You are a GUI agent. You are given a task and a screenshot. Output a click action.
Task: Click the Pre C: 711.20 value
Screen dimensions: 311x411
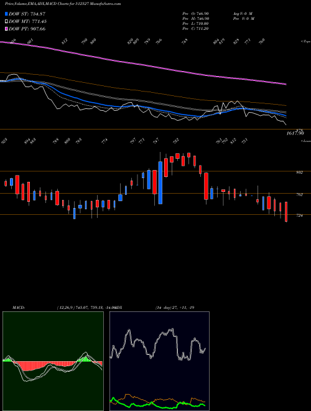tap(195, 29)
